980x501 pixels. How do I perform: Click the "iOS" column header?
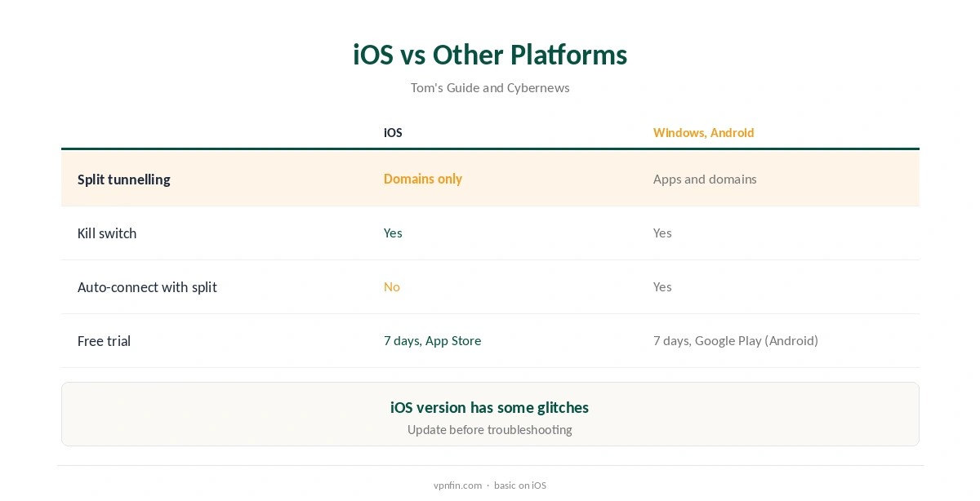393,132
